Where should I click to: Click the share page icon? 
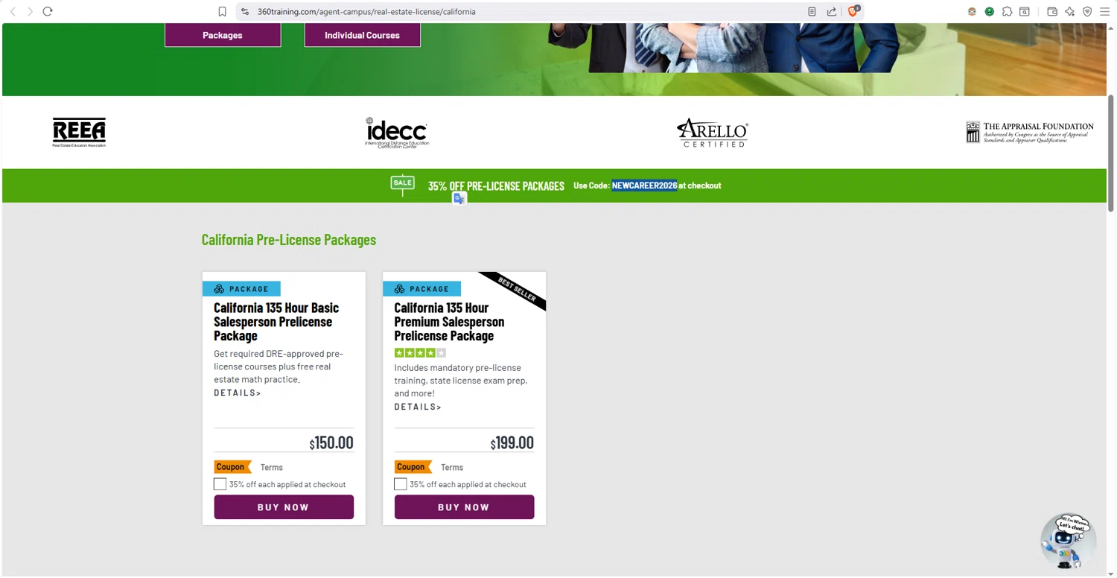point(832,11)
